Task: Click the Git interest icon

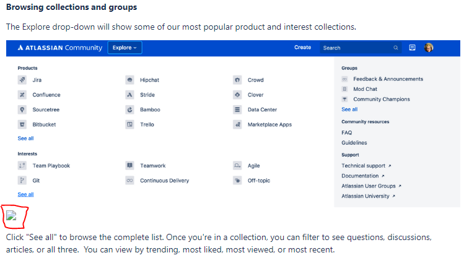Action: coord(22,180)
